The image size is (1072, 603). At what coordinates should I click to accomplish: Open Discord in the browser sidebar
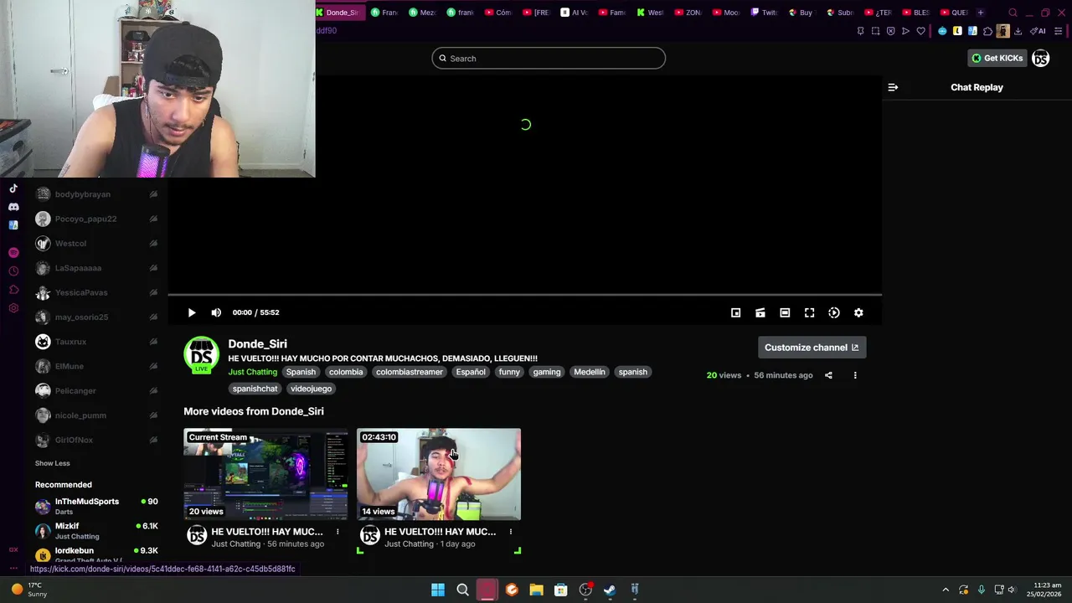13,207
